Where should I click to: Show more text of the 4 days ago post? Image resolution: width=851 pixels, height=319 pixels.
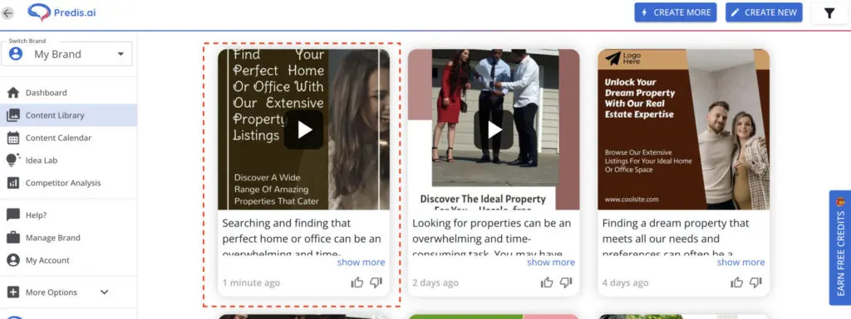click(x=740, y=262)
